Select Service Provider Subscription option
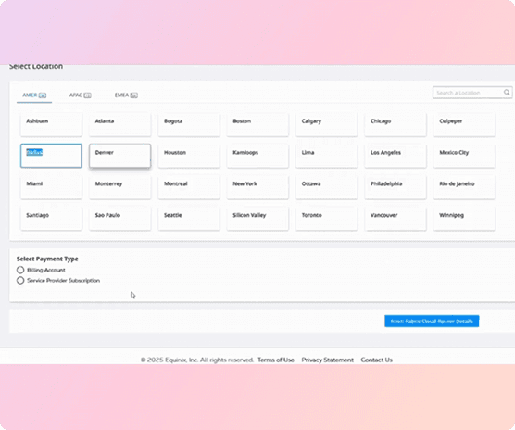Screen dimensions: 515x430 point(20,281)
